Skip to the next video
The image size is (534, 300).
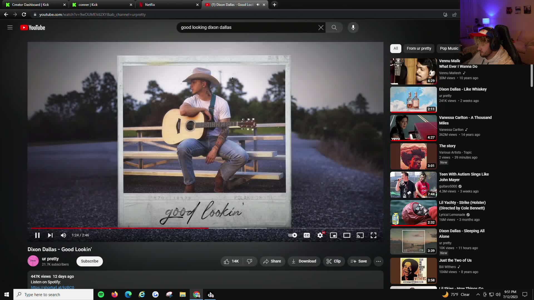coord(50,235)
